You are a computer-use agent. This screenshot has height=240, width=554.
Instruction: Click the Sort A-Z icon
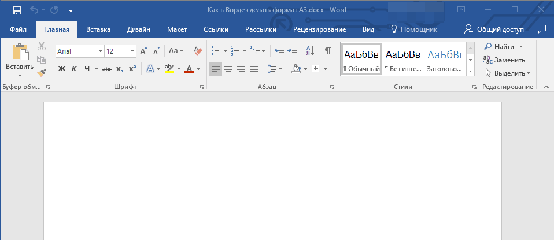pyautogui.click(x=309, y=51)
